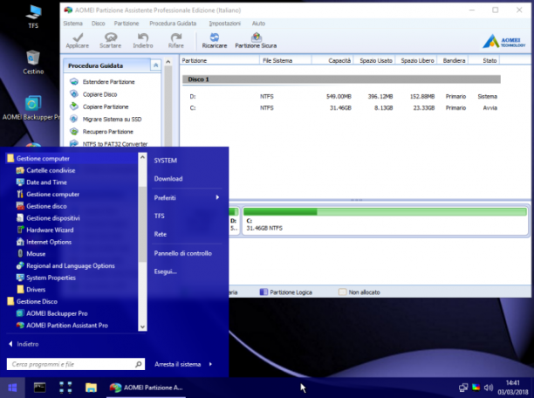Open the Aiuto menu
The image size is (534, 398).
tap(258, 24)
